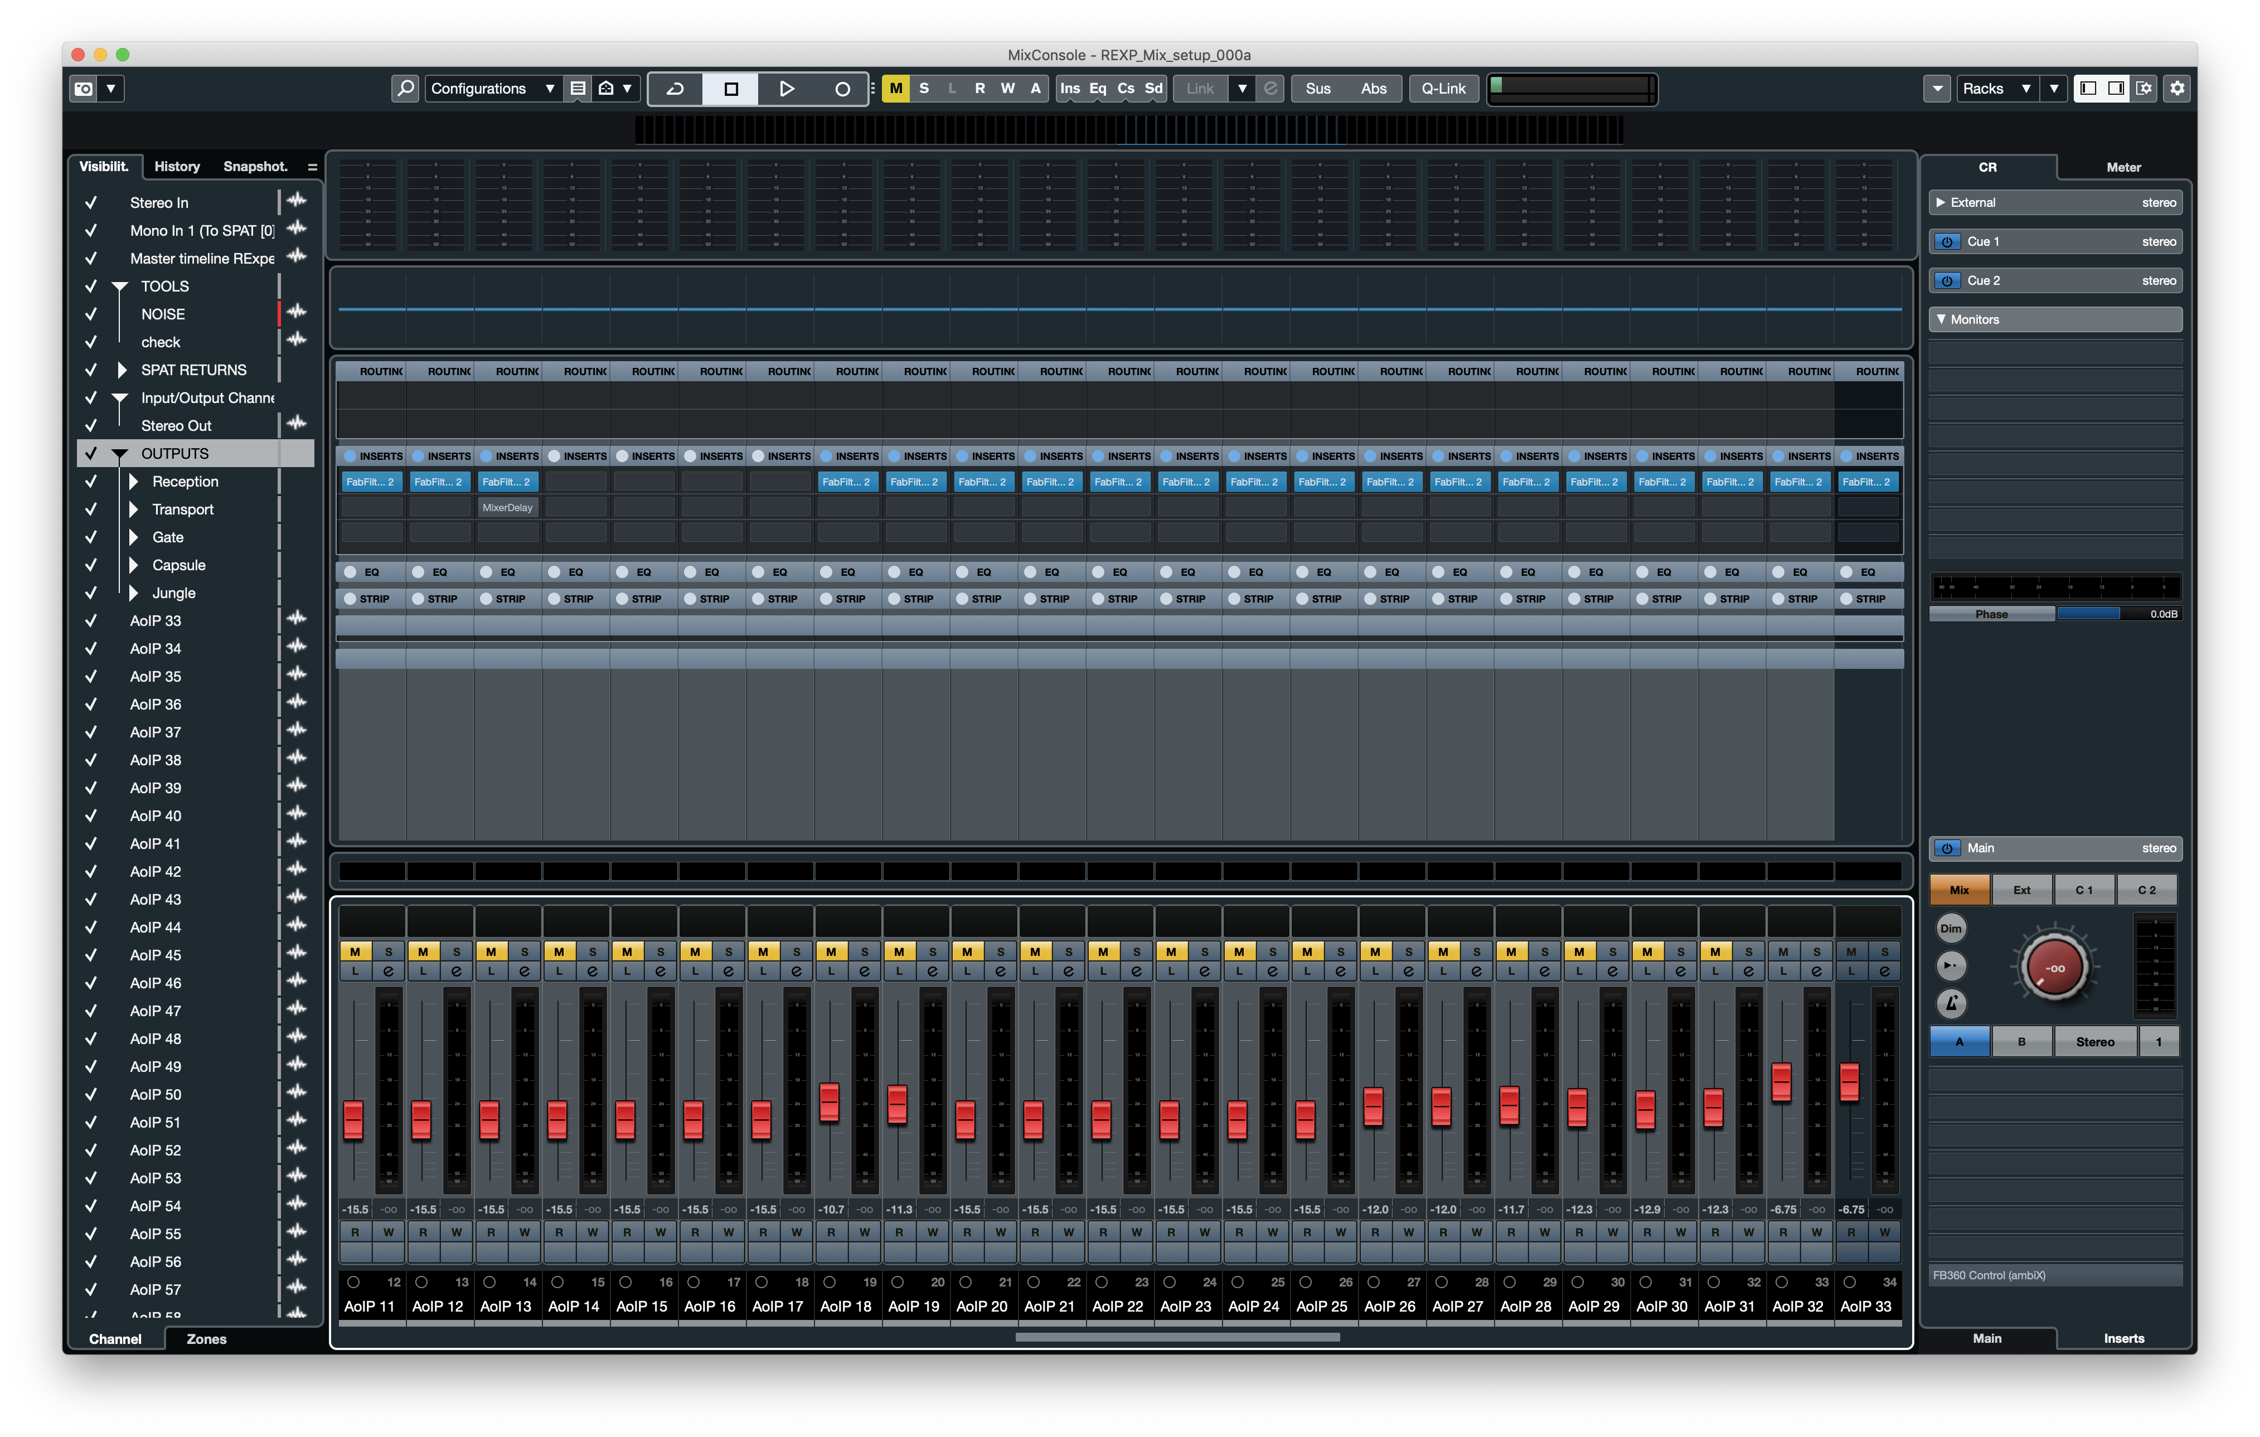This screenshot has height=1437, width=2260.
Task: Toggle visibility checkmark for Stereo In
Action: (91, 203)
